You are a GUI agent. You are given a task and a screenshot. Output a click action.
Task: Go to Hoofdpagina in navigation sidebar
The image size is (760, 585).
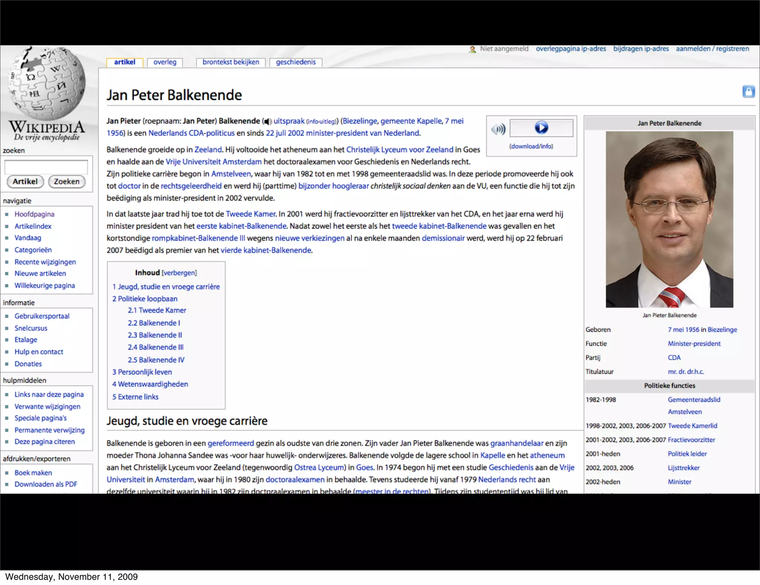coord(34,214)
